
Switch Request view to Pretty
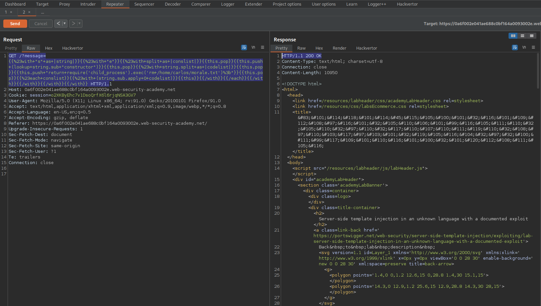coord(11,48)
